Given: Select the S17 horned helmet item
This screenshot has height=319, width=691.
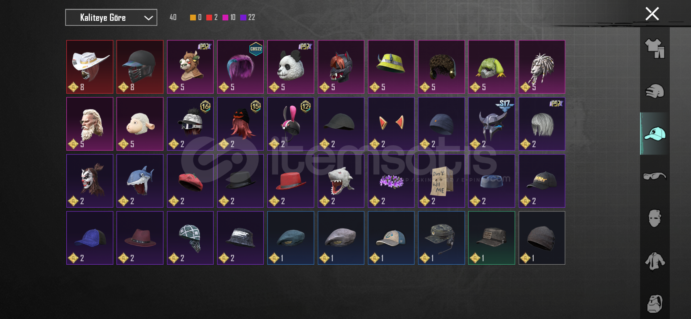Looking at the screenshot, I should click(x=492, y=124).
